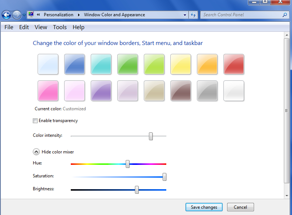Image resolution: width=292 pixels, height=215 pixels.
Task: Select the Sky (pale blue) color swatch
Action: [x=48, y=64]
